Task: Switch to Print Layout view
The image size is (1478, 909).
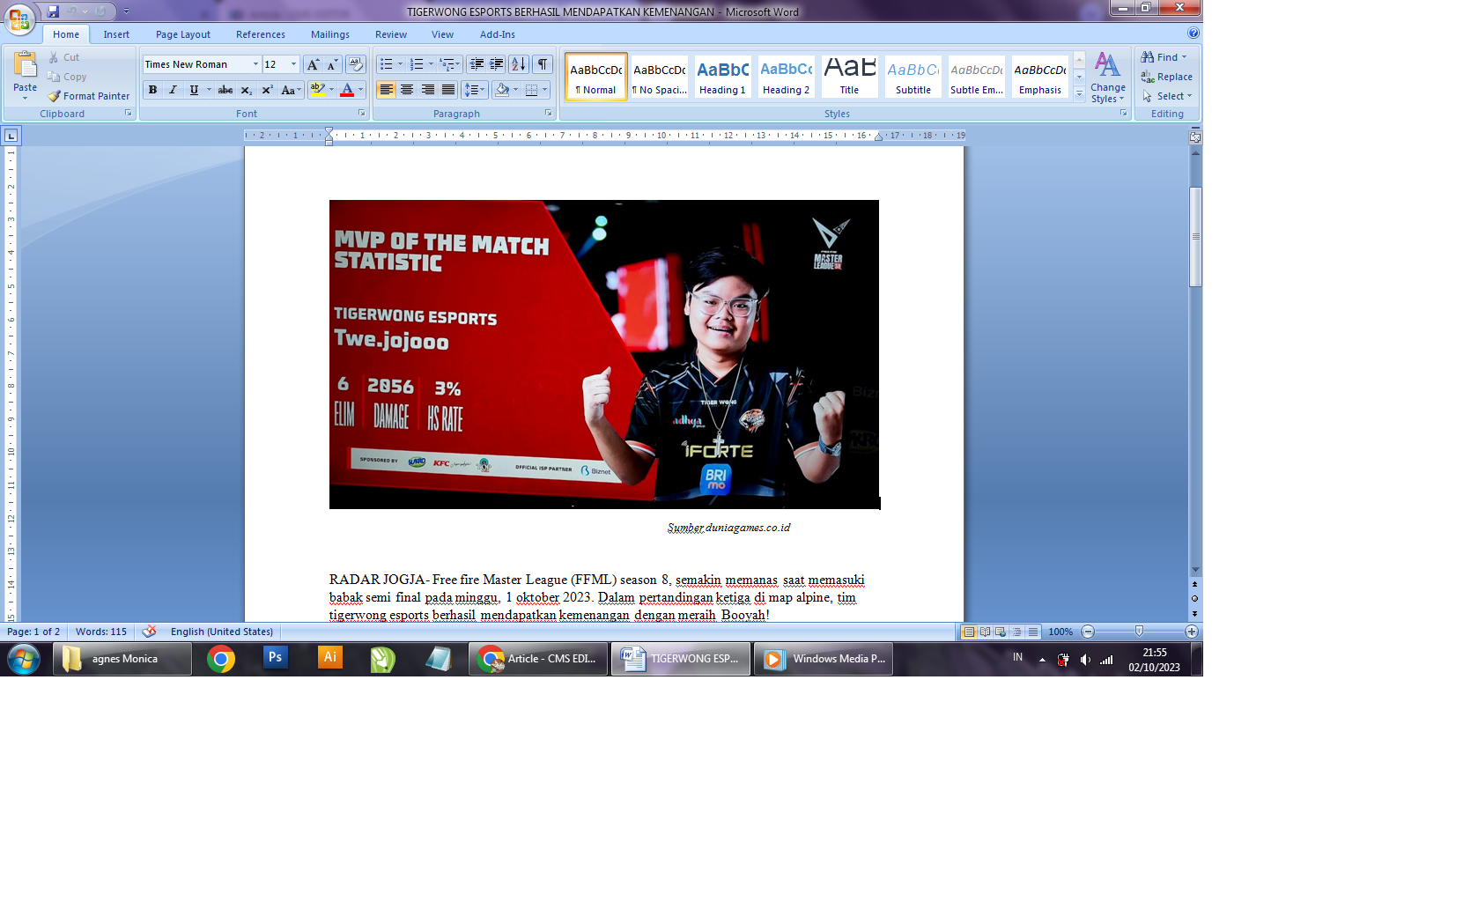Action: coord(969,632)
